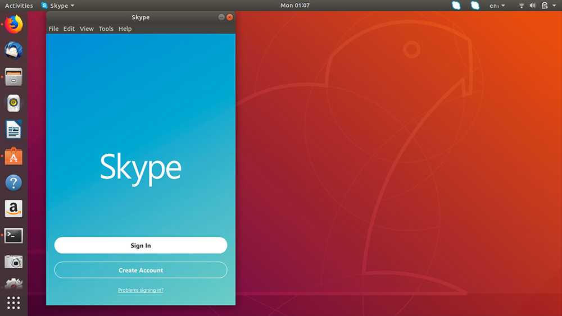Open the en keyboard layout dropdown
562x316 pixels.
[x=497, y=6]
